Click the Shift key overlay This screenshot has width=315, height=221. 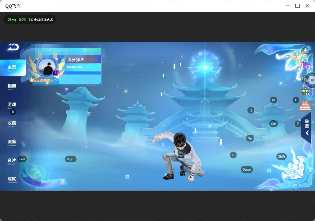click(x=282, y=157)
